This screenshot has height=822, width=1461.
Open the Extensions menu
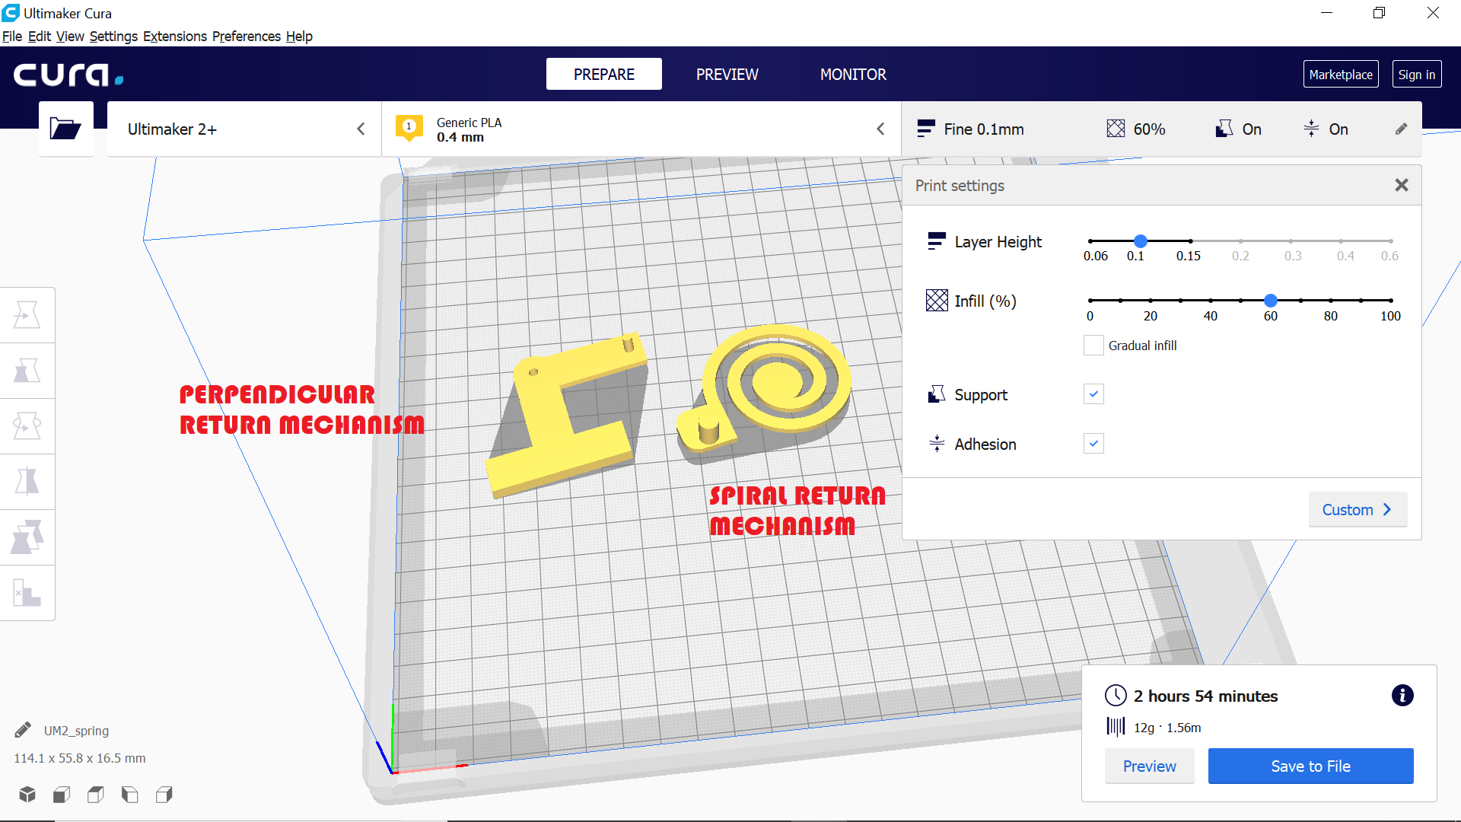click(x=174, y=37)
